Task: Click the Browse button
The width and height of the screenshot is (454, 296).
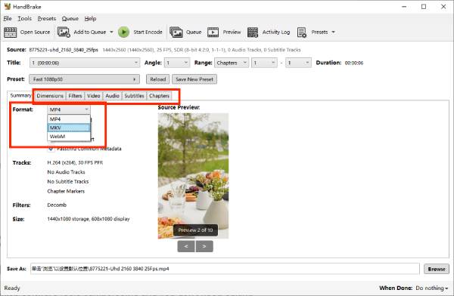Action: tap(437, 269)
